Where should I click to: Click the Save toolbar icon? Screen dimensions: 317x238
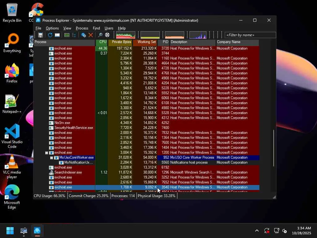tap(41, 35)
